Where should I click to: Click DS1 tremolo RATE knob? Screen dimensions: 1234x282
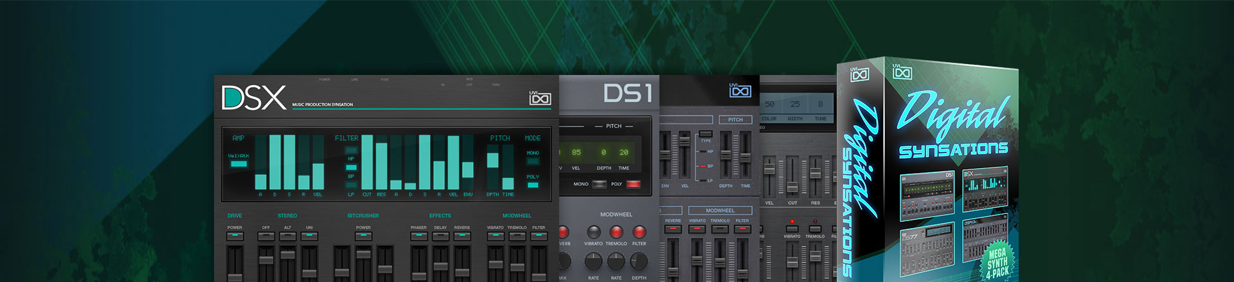click(616, 260)
